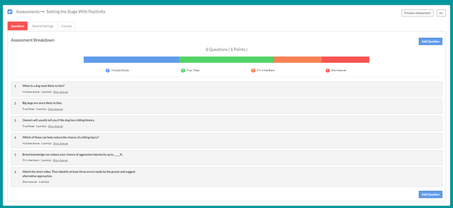
Task: Open question 'Big dogs are more likely to bite.'
Action: tap(226, 106)
